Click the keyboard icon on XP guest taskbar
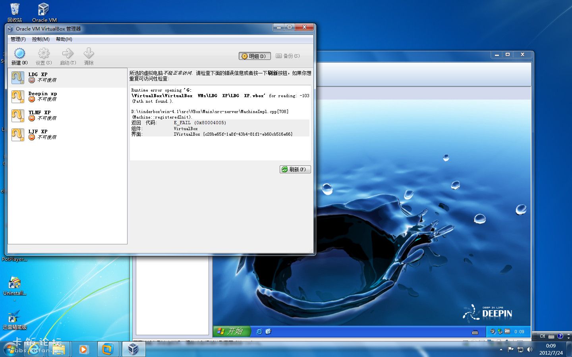 pyautogui.click(x=475, y=332)
